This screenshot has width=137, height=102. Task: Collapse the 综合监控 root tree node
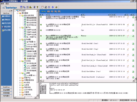click(x=15, y=11)
